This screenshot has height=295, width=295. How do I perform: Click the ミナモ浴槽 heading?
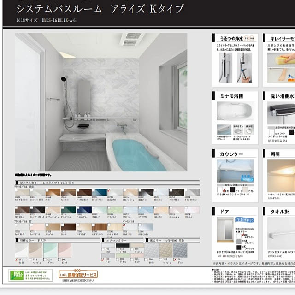point(231,96)
